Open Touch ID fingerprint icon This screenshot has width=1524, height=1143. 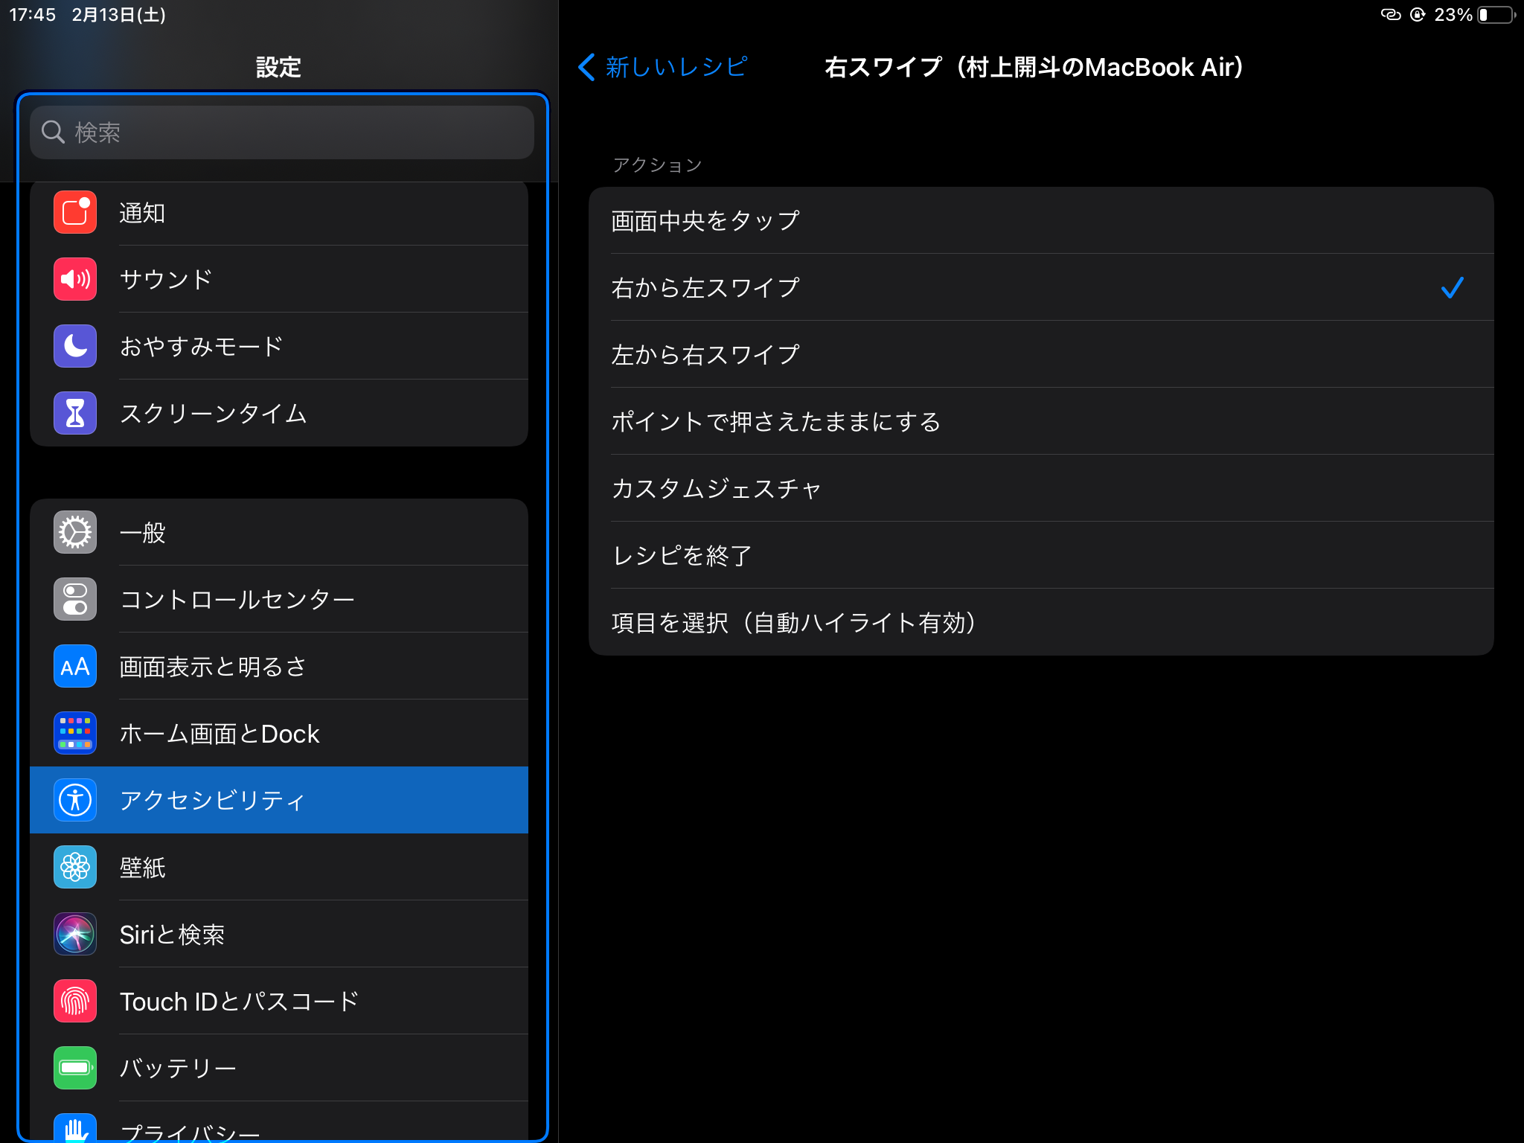click(74, 1000)
